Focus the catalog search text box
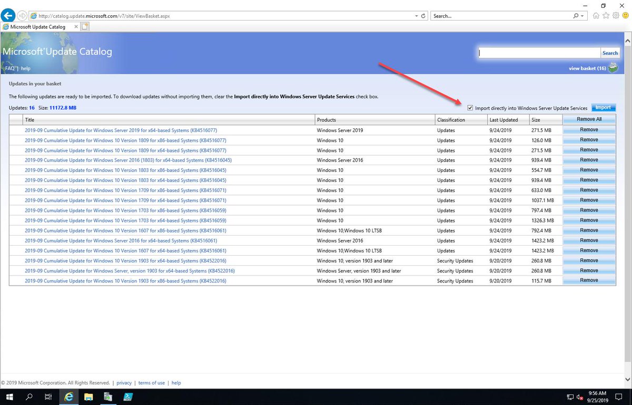The width and height of the screenshot is (632, 405). click(x=539, y=53)
